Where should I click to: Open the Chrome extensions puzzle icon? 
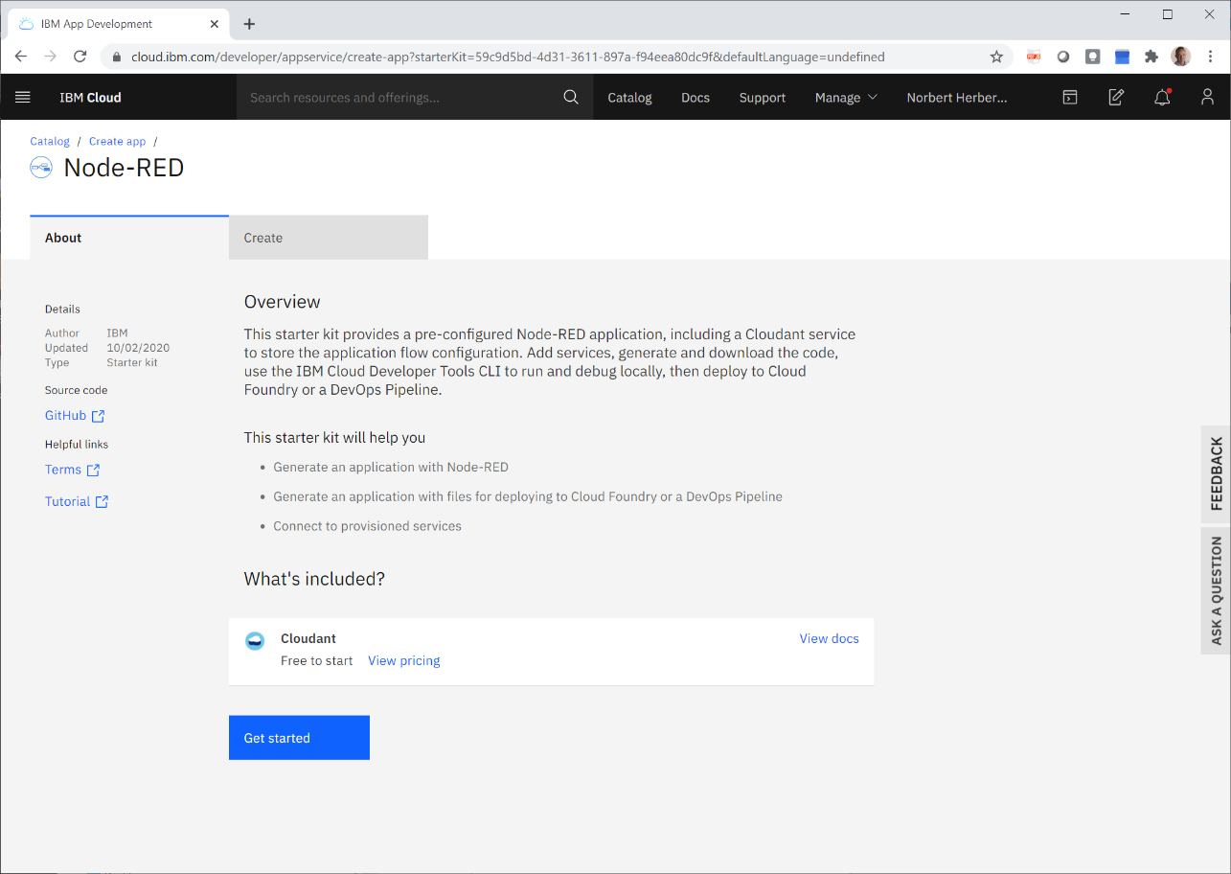click(x=1151, y=57)
